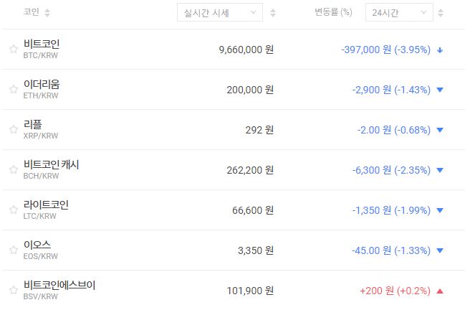This screenshot has height=310, width=465.
Task: Open the 비트코인 coin link
Action: pos(42,44)
